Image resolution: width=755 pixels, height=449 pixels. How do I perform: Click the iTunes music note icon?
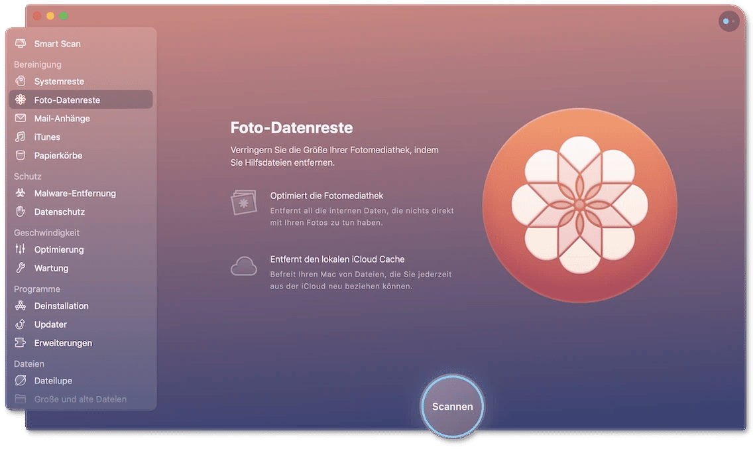[21, 137]
